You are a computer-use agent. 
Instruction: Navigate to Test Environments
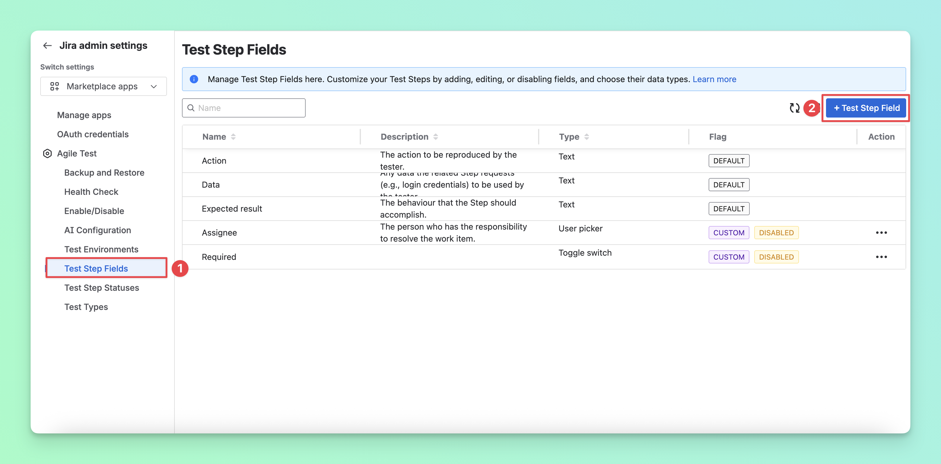[101, 249]
